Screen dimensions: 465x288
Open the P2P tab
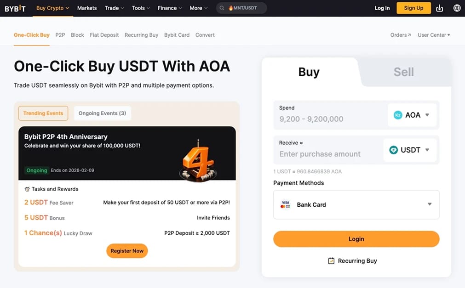click(x=60, y=35)
